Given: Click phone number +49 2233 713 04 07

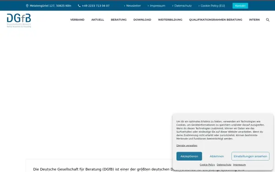Looking at the screenshot, I should pos(96,6).
